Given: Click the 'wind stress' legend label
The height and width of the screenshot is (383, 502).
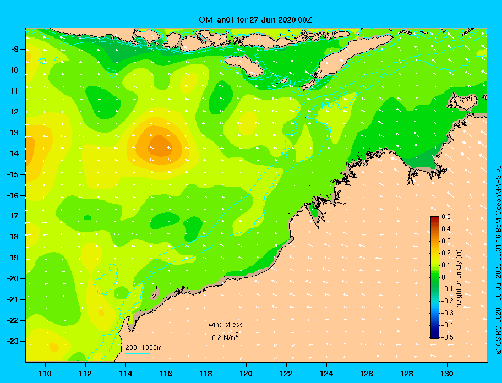Looking at the screenshot, I should pos(225,325).
